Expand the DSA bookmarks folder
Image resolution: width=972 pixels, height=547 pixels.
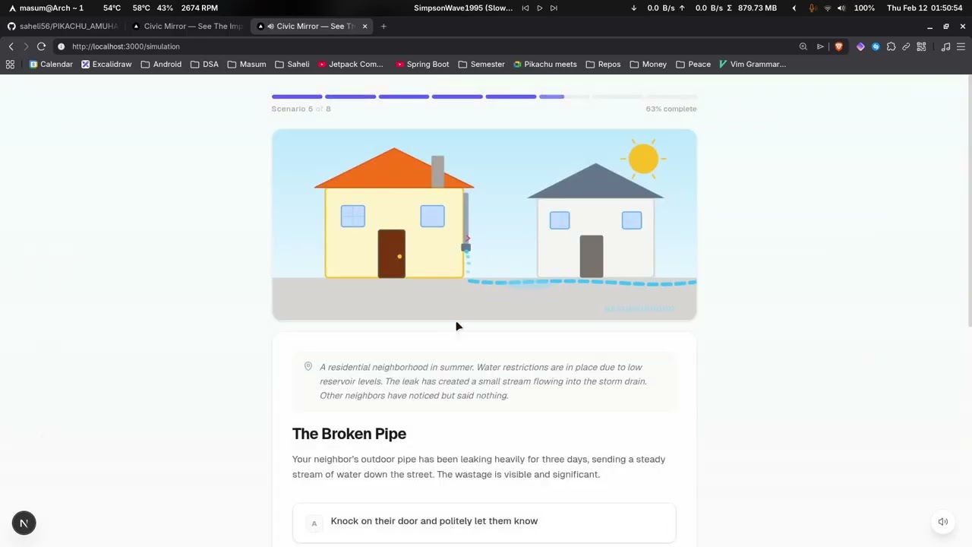(204, 65)
